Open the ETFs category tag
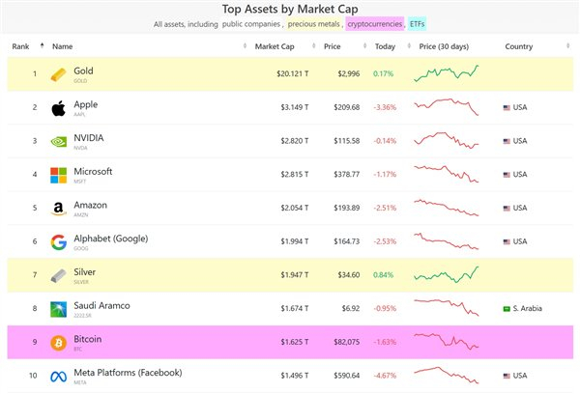This screenshot has height=394, width=580. click(x=417, y=23)
